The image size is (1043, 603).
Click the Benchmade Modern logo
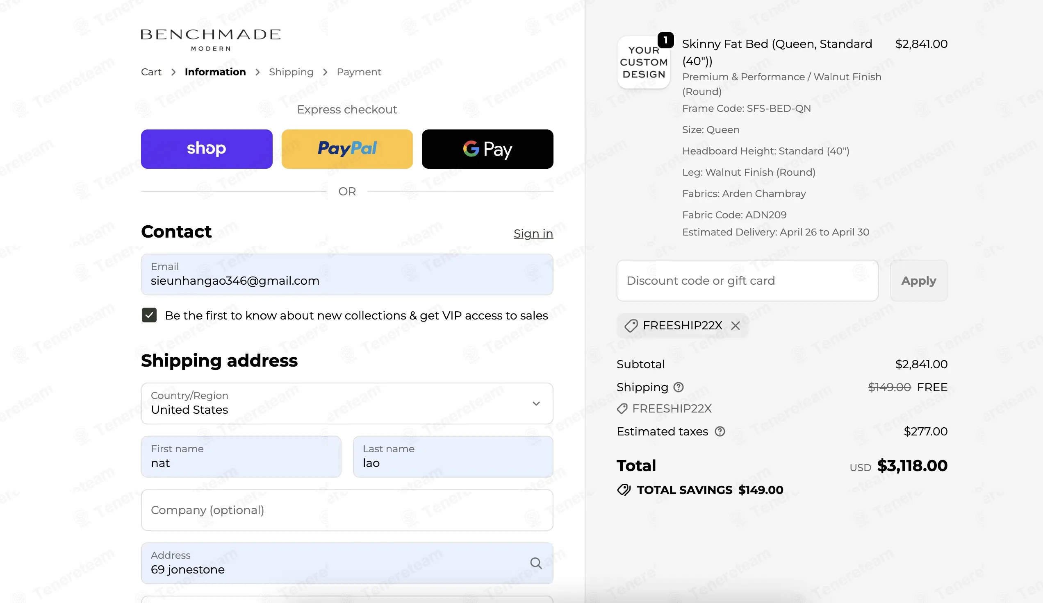pyautogui.click(x=211, y=40)
